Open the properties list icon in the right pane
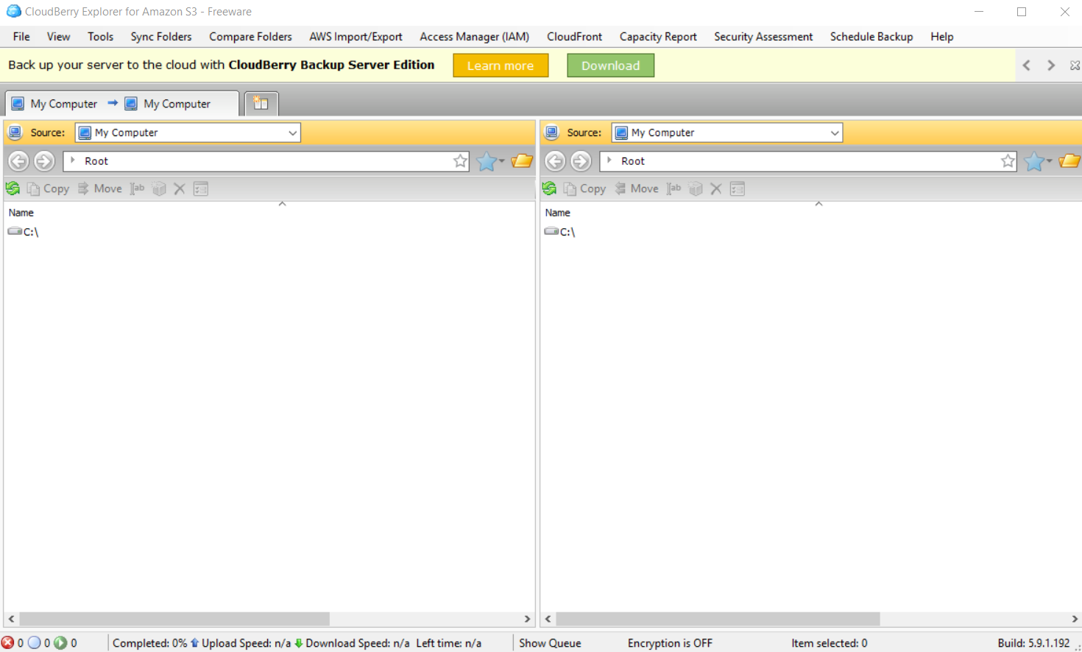 738,188
